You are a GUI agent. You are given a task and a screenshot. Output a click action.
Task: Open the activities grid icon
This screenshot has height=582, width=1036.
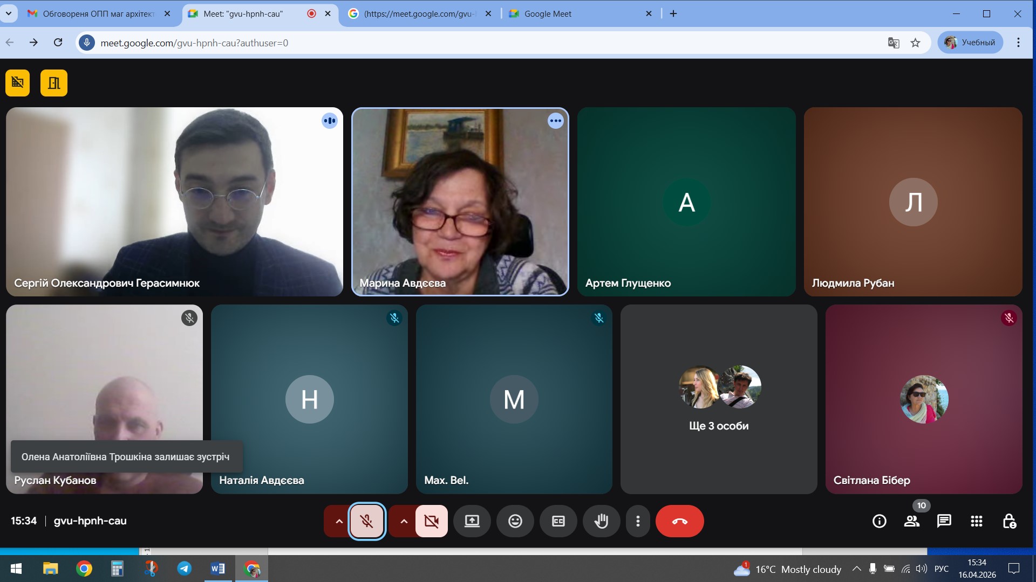coord(976,521)
